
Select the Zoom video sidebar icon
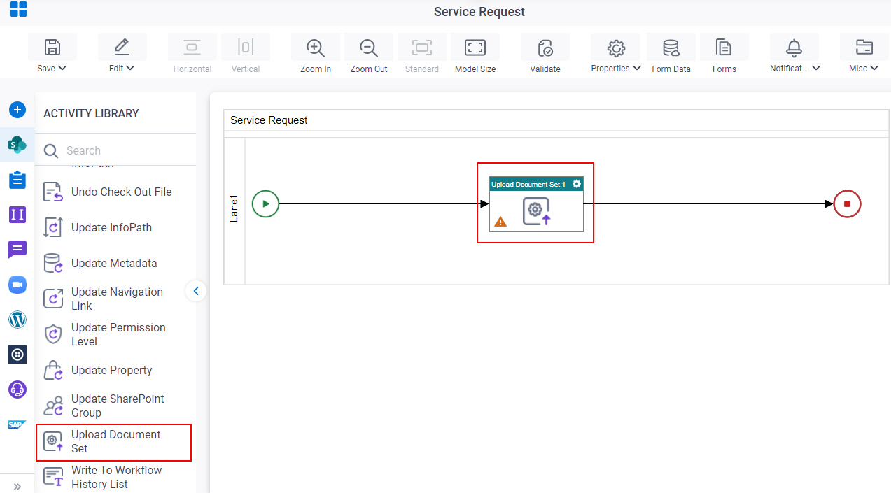pos(17,285)
